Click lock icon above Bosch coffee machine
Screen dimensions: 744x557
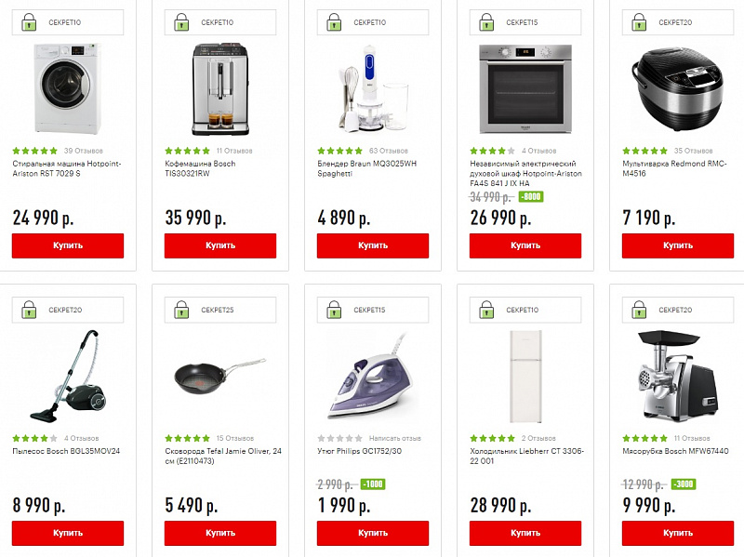182,22
